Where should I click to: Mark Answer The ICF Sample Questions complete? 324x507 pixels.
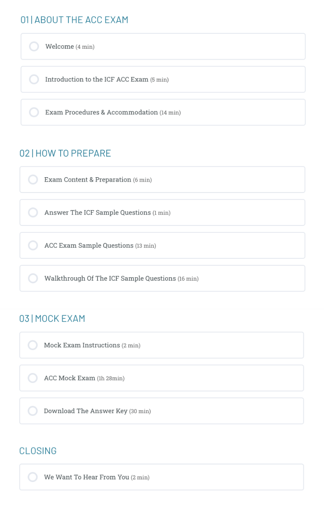33,212
